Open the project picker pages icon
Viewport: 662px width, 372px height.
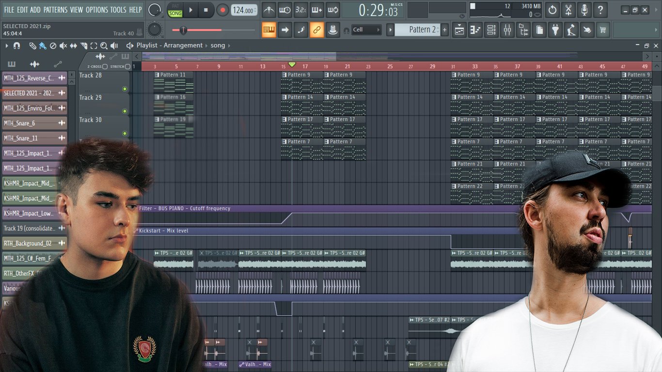[x=539, y=30]
